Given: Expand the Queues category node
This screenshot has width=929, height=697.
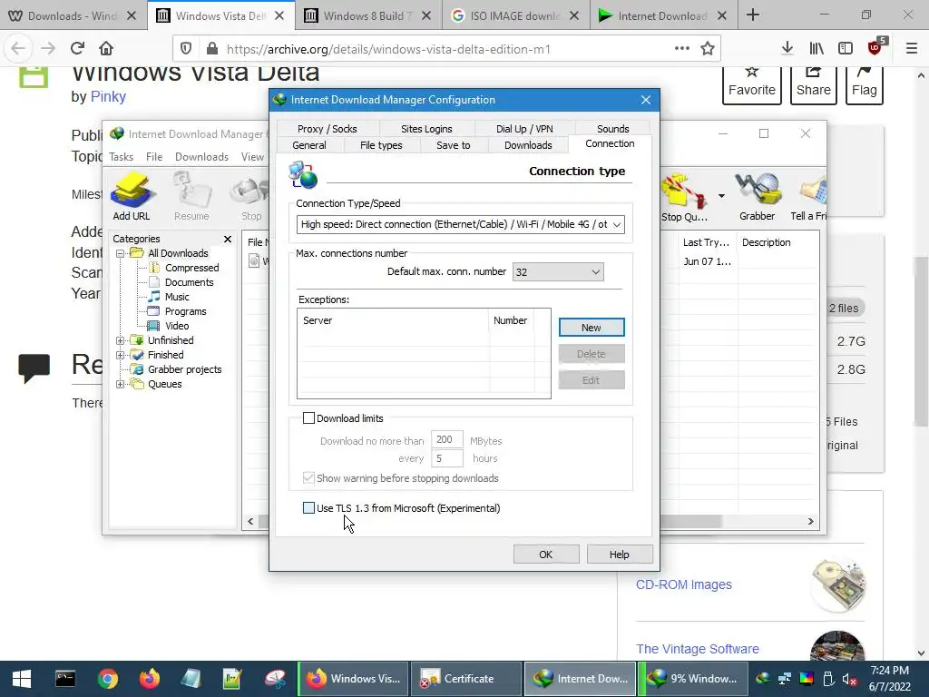Looking at the screenshot, I should [x=121, y=384].
